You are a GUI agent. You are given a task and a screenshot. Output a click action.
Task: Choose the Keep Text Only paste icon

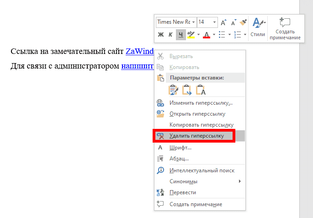point(201,90)
